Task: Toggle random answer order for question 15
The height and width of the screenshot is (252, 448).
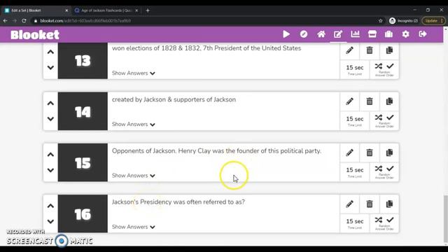Action: (384, 171)
